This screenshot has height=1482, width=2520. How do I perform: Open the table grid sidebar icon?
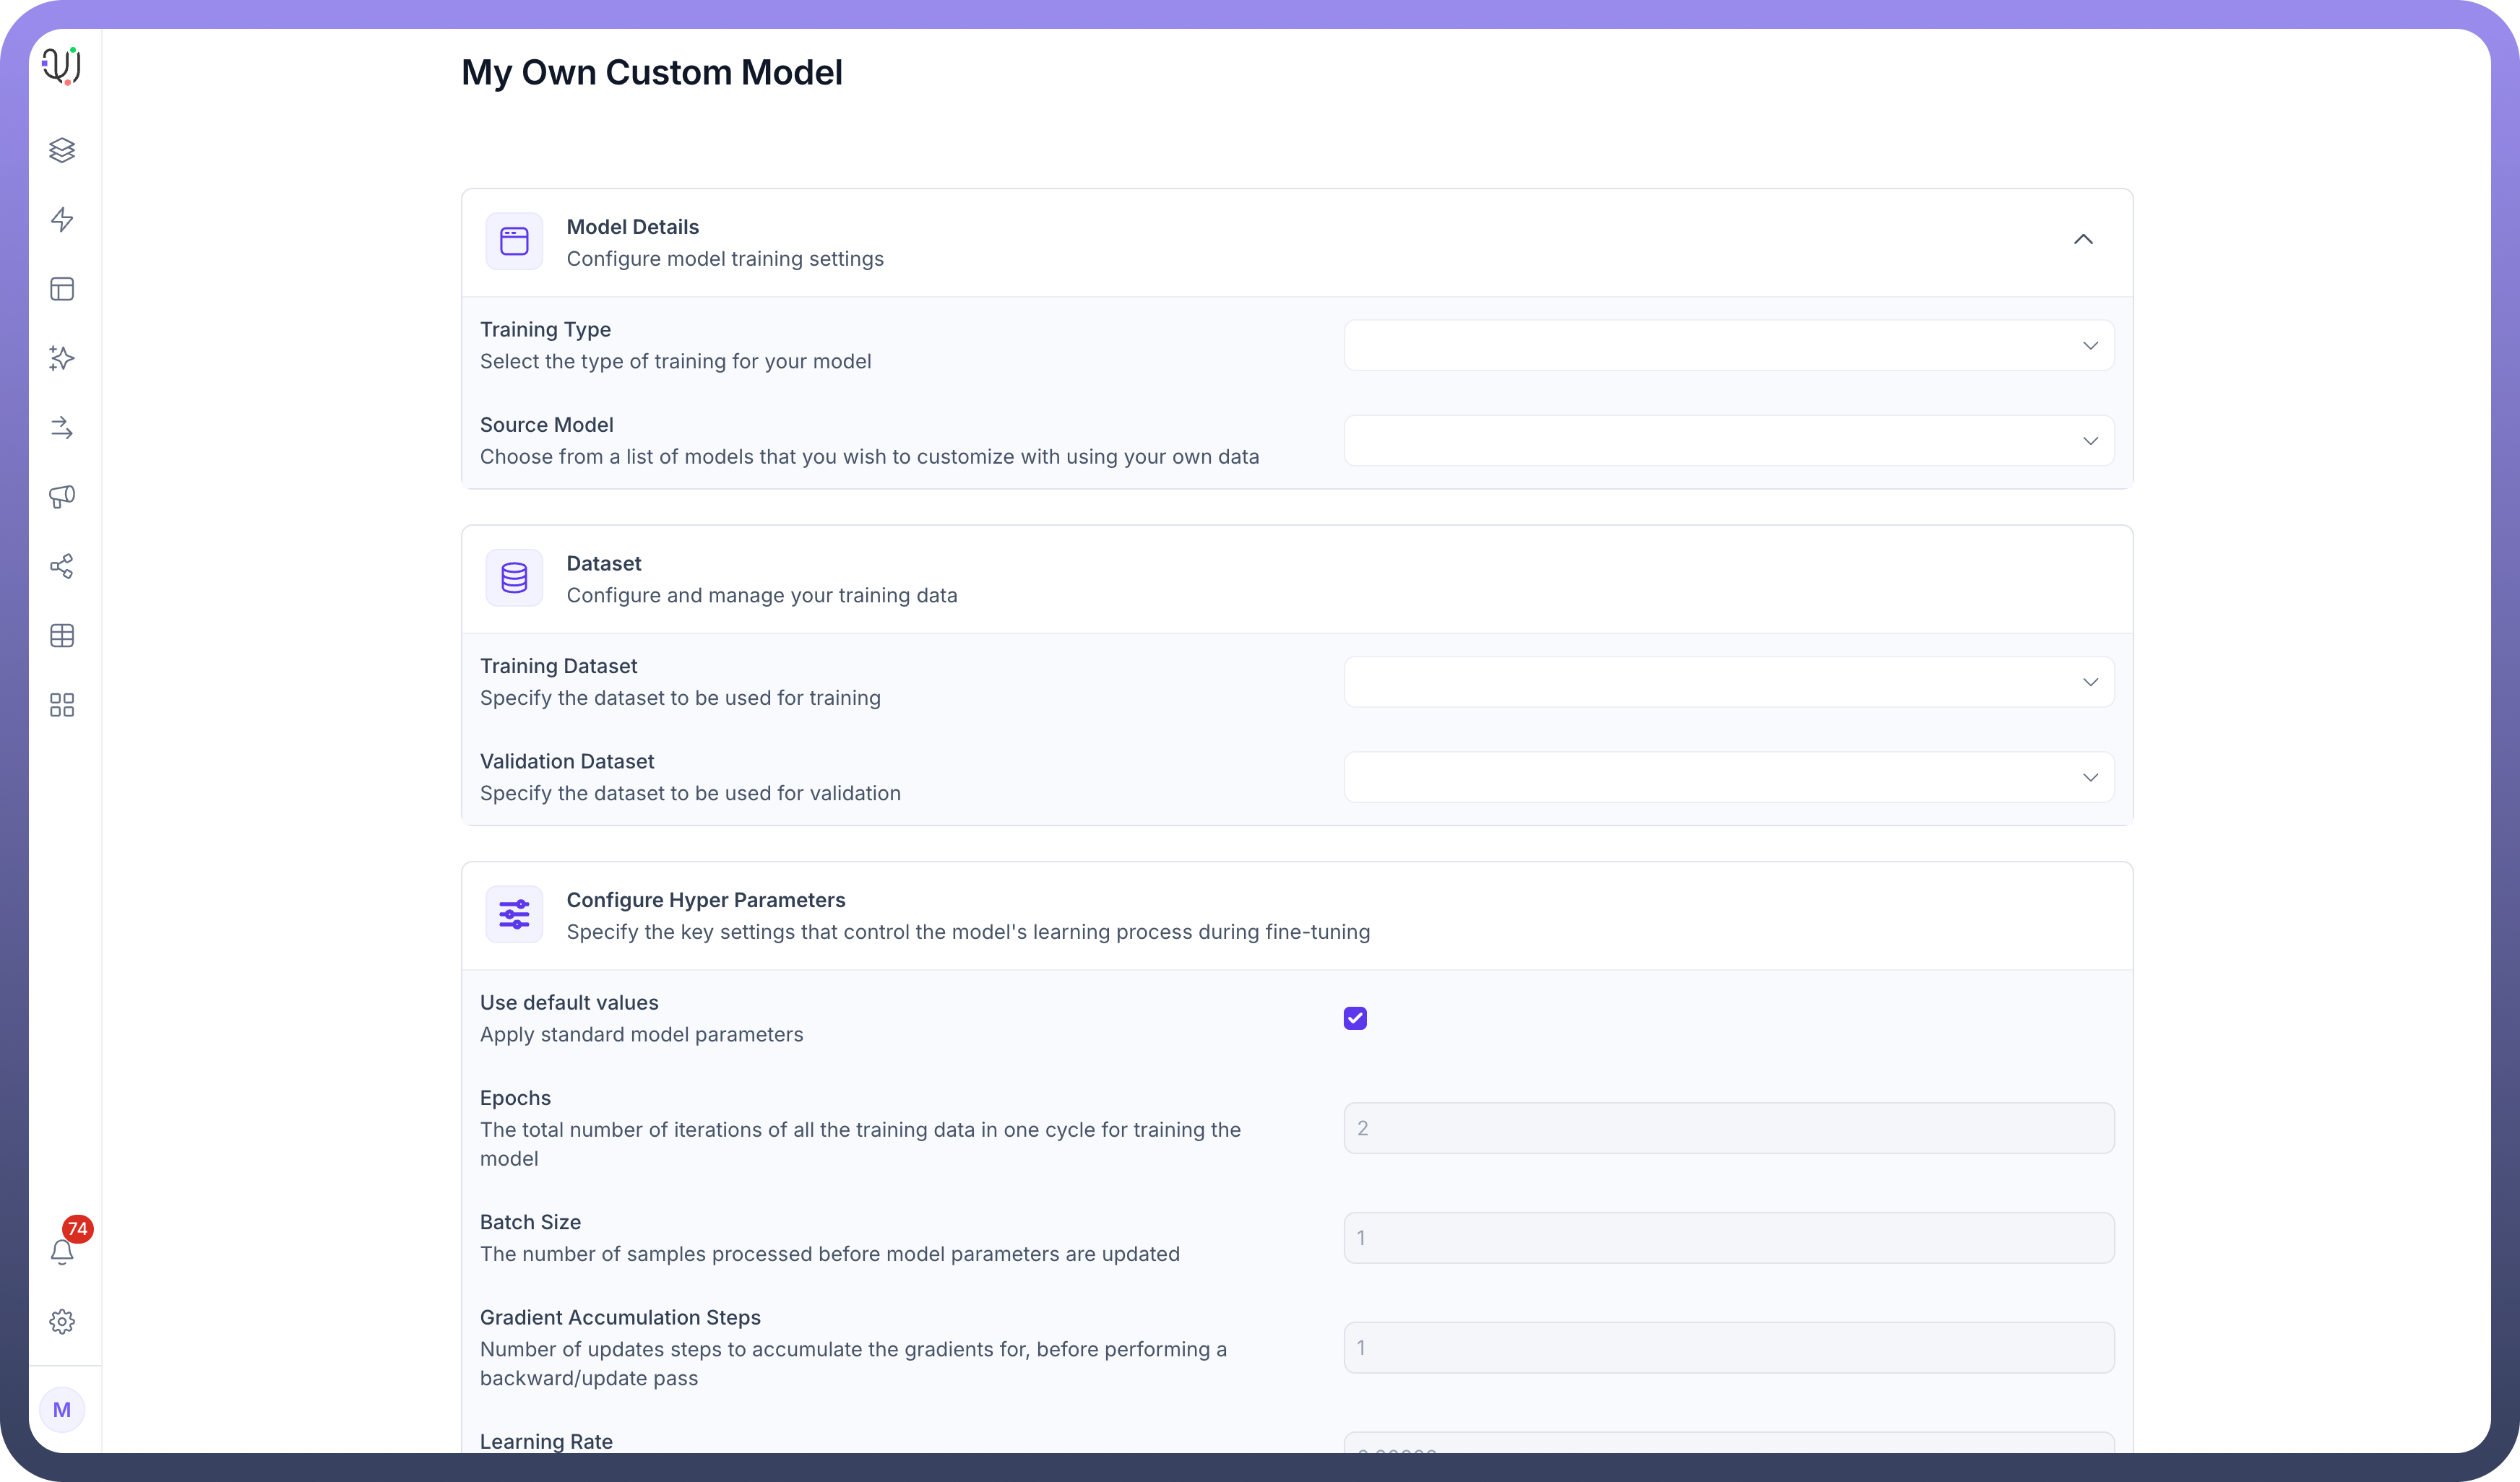coord(62,636)
